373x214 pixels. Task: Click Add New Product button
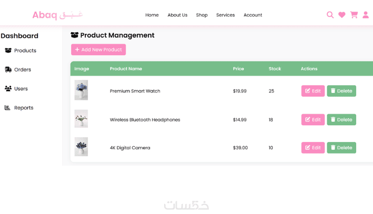(x=98, y=50)
